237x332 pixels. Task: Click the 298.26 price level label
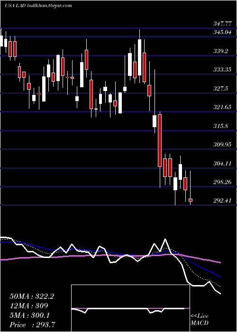(222, 182)
